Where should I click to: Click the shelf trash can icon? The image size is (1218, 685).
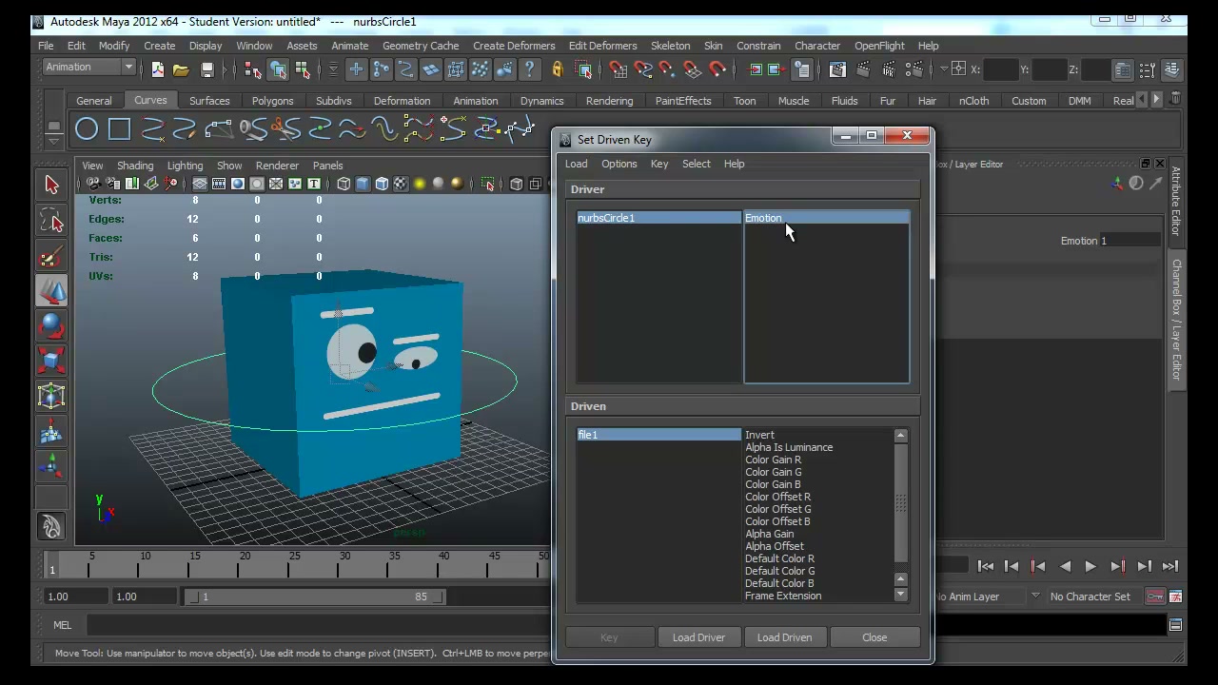[x=1176, y=98]
